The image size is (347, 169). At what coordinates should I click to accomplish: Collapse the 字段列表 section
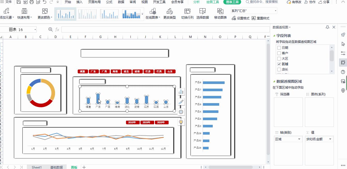click(274, 36)
